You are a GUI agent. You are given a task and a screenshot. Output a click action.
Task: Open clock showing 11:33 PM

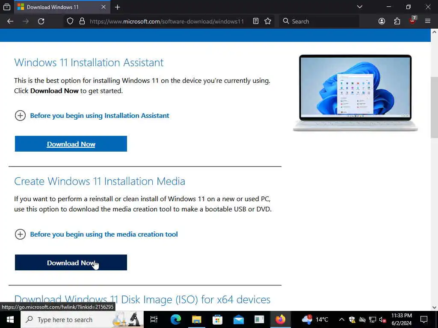pos(401,319)
